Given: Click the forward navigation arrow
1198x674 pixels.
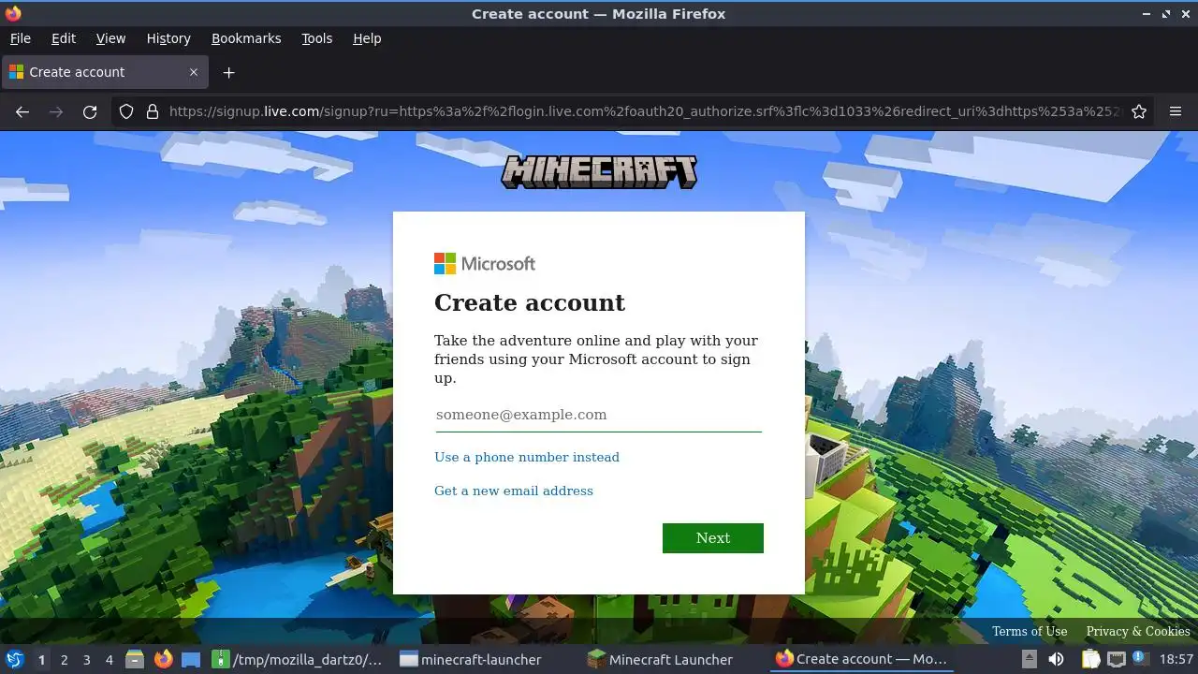Looking at the screenshot, I should pos(56,111).
